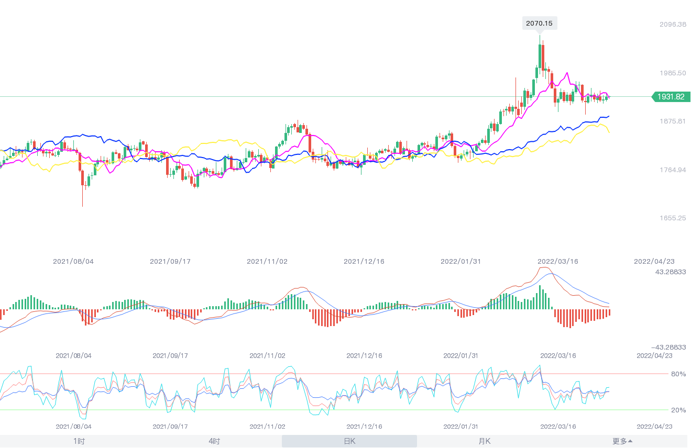Select the 日K daily candlestick tab
The width and height of the screenshot is (691, 448).
(349, 441)
